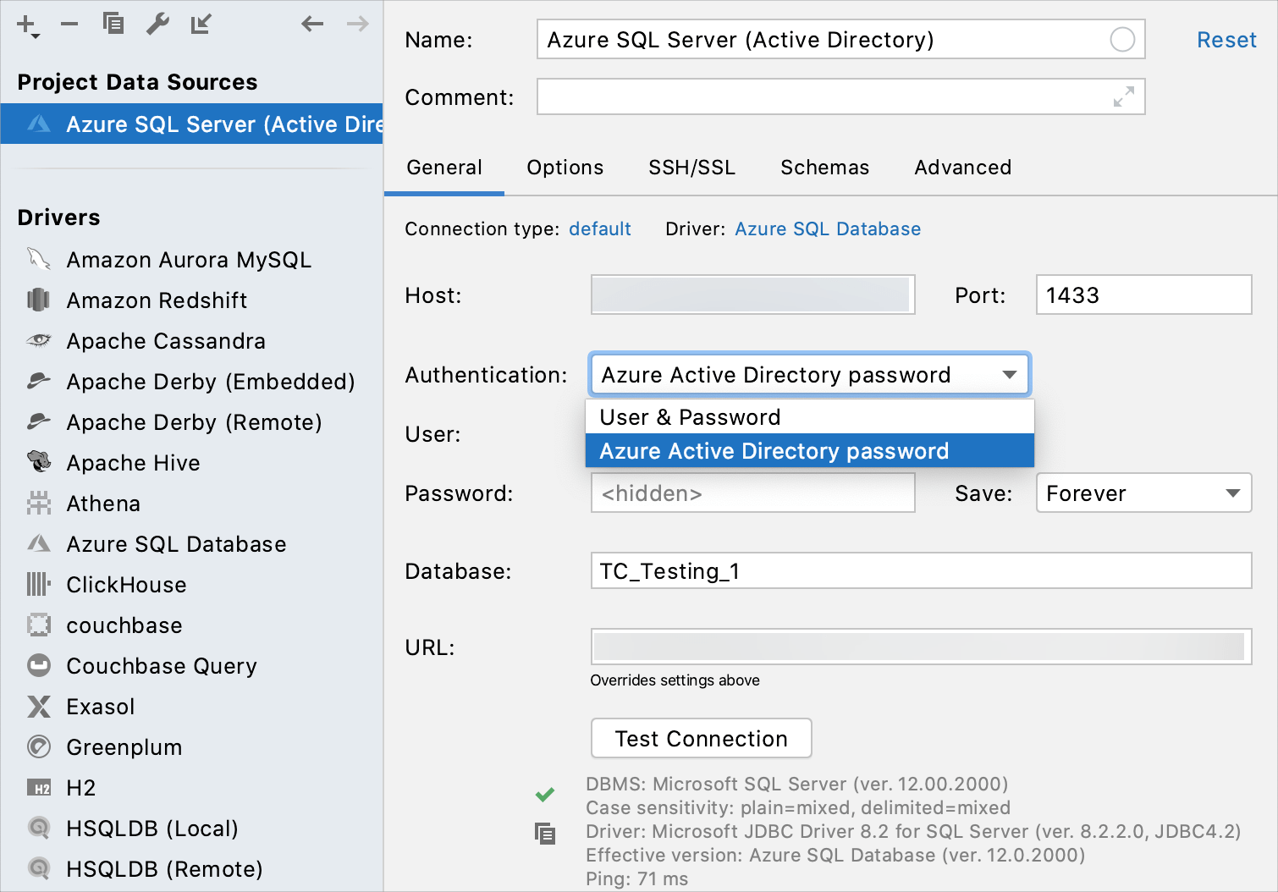The height and width of the screenshot is (892, 1278).
Task: Click the couchbase driver icon
Action: tap(39, 625)
